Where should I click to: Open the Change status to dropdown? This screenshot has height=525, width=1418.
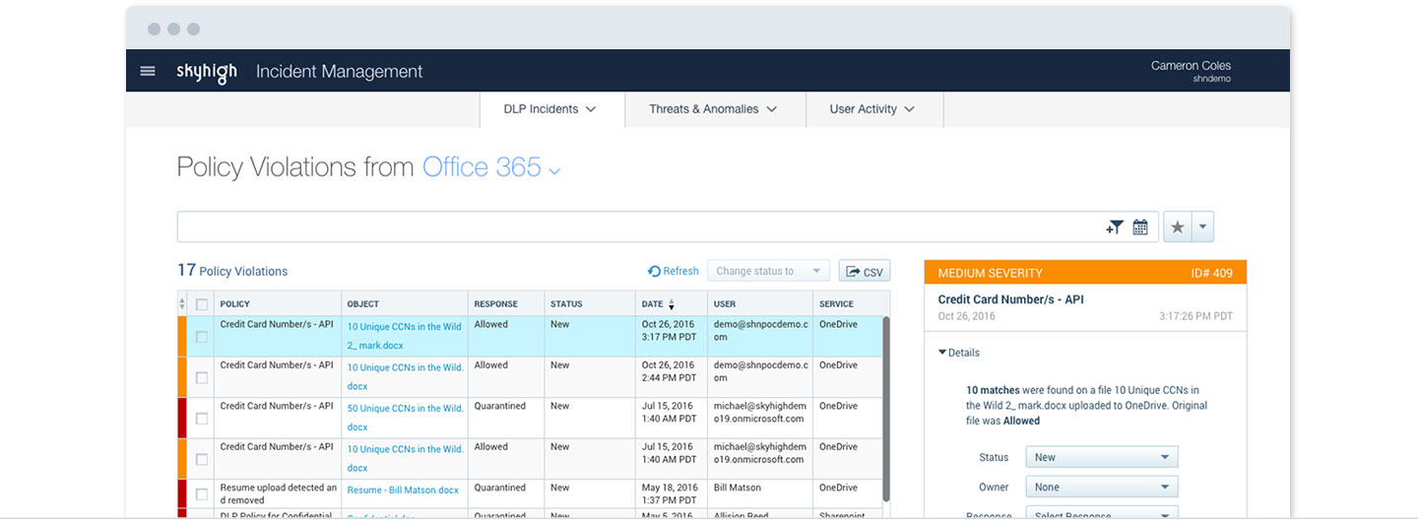tap(768, 271)
